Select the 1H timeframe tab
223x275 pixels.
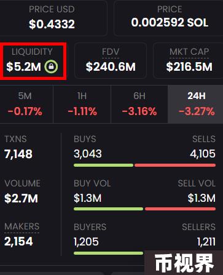tap(82, 104)
